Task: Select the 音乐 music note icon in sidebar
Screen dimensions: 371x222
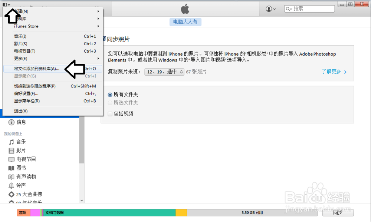Action: [12, 142]
